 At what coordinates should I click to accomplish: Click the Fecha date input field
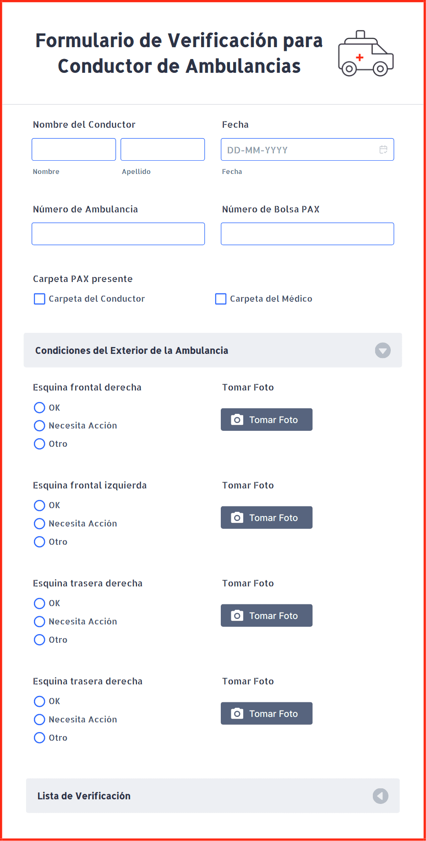click(307, 149)
